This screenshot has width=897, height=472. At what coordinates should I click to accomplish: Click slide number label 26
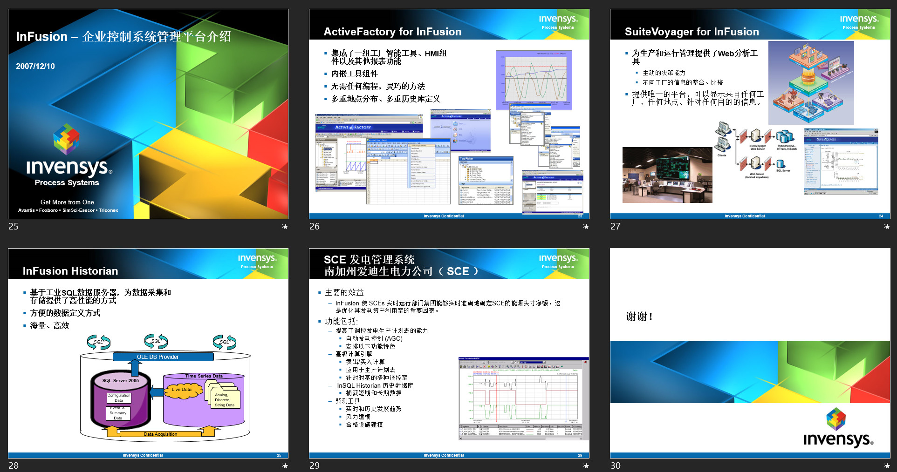[315, 226]
